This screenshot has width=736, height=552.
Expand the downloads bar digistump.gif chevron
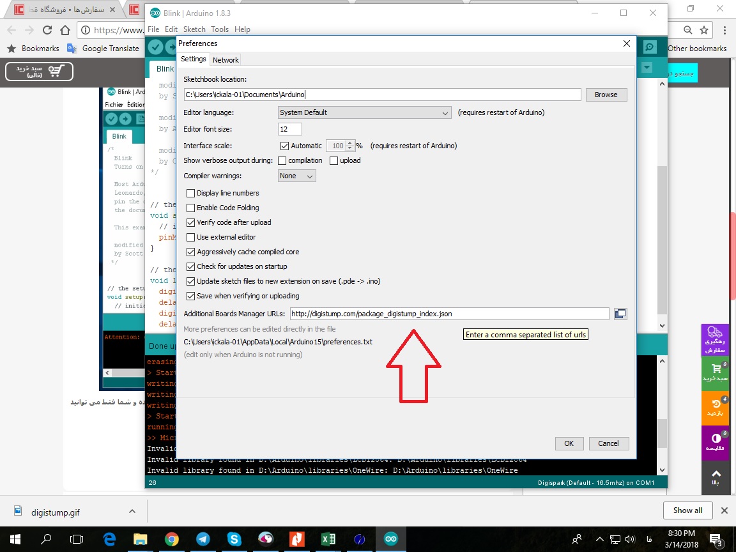[x=132, y=511]
